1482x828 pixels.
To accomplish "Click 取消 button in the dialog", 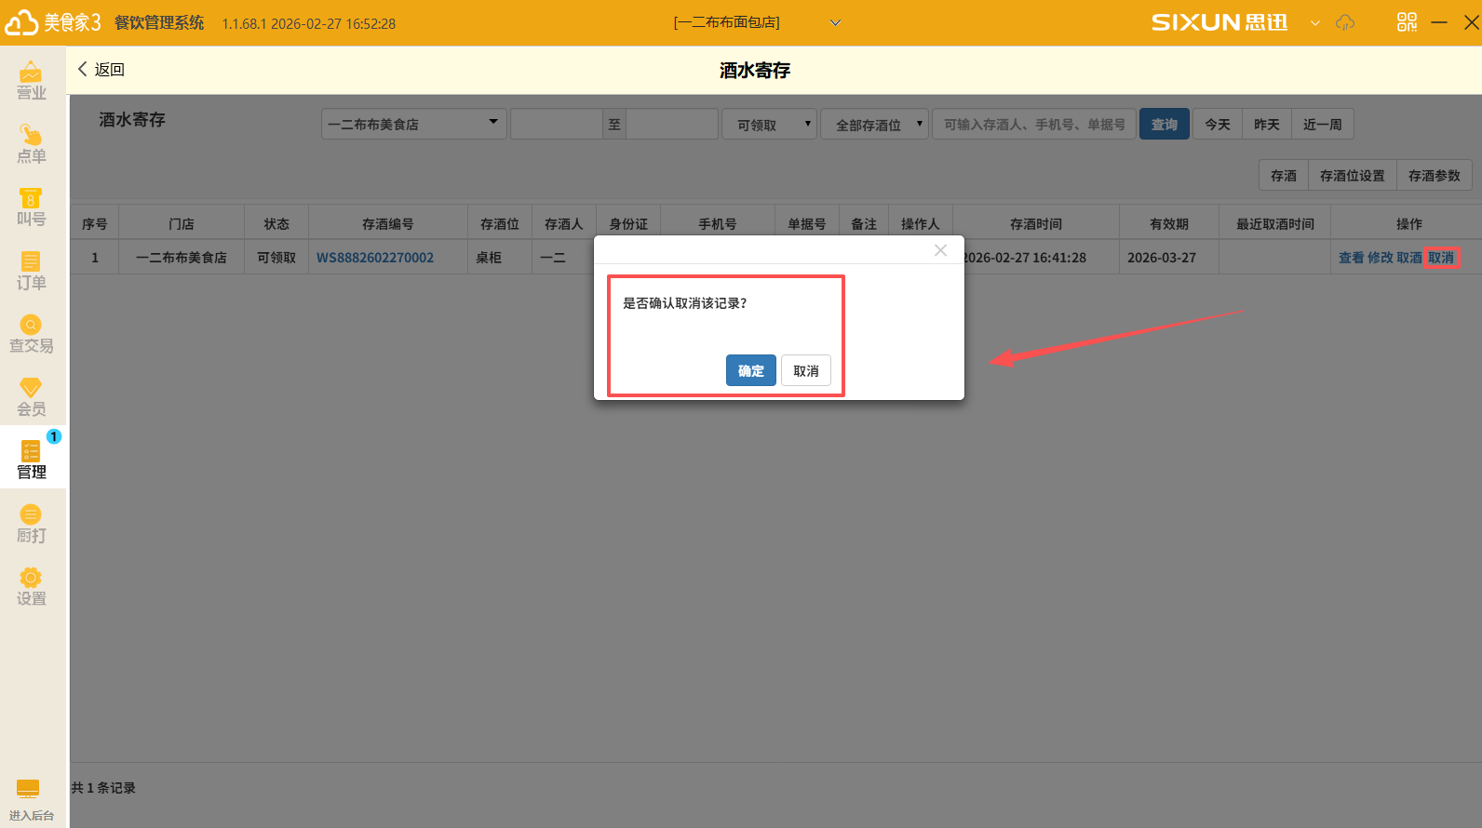I will click(805, 370).
